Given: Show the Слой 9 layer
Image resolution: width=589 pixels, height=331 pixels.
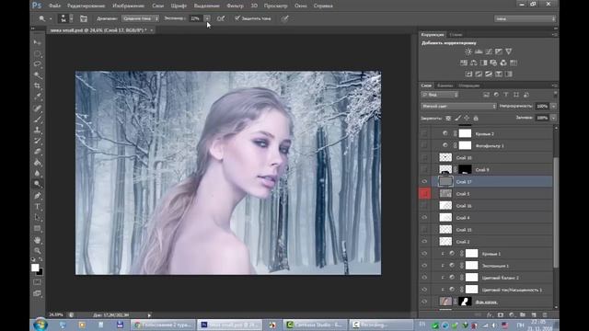Looking at the screenshot, I should [424, 169].
